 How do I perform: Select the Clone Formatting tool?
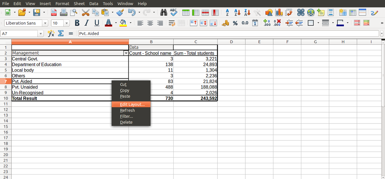click(x=120, y=13)
